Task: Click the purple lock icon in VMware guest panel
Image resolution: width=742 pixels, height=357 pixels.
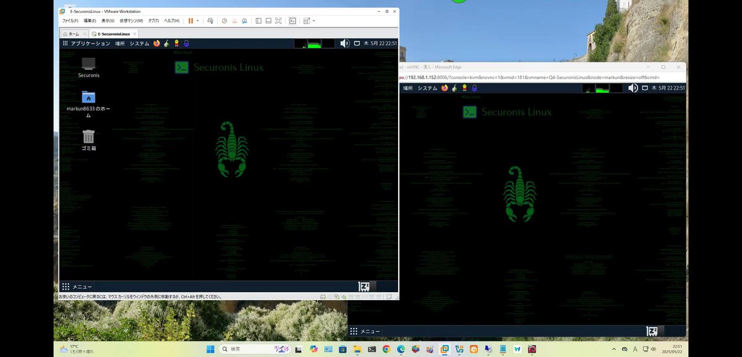Action: click(186, 43)
